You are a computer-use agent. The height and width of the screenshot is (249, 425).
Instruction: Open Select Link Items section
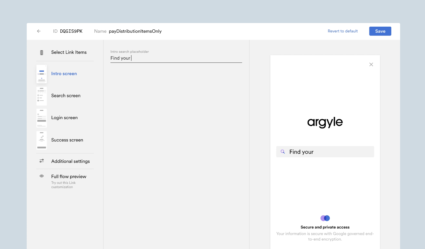pyautogui.click(x=69, y=52)
